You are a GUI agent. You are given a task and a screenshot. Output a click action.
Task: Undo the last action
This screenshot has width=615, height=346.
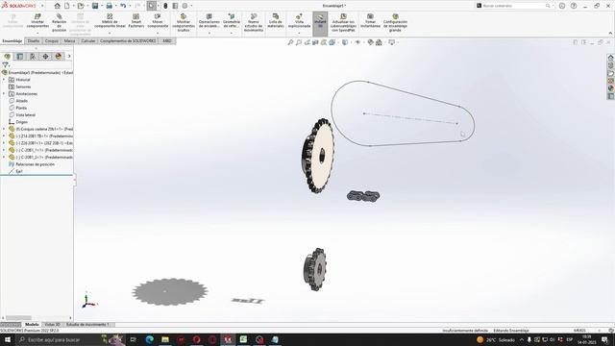(x=123, y=6)
